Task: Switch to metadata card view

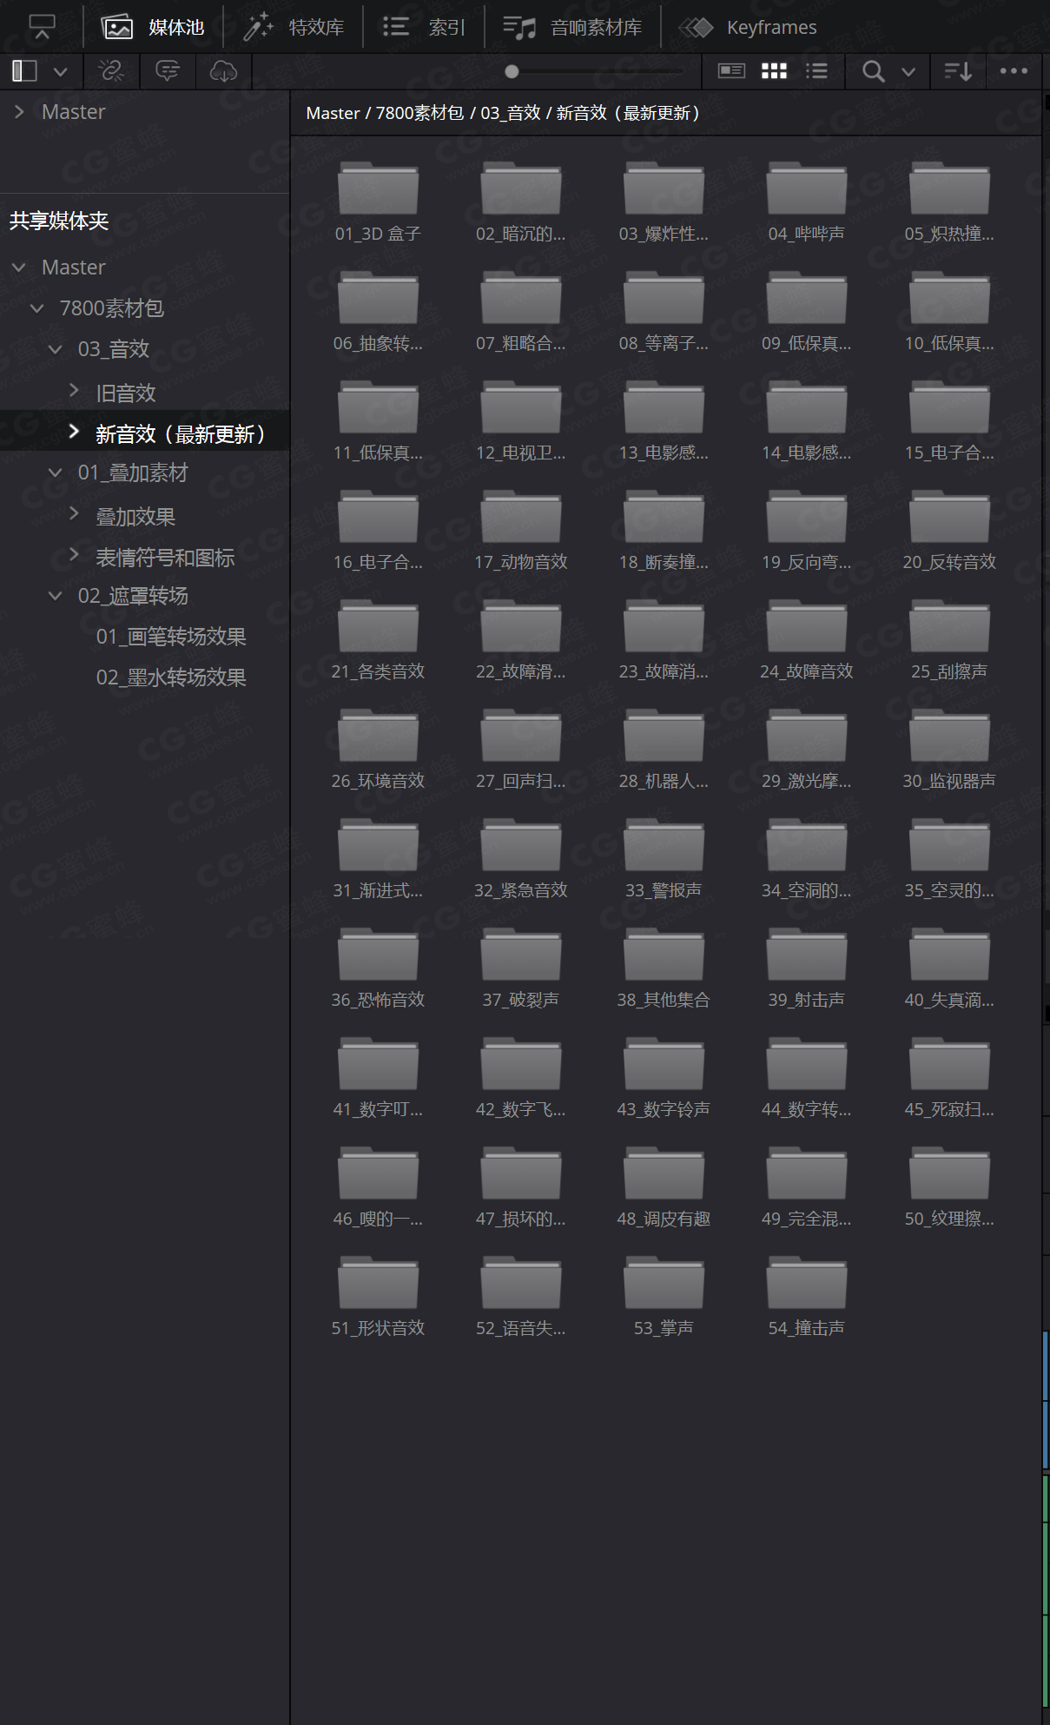Action: point(731,71)
